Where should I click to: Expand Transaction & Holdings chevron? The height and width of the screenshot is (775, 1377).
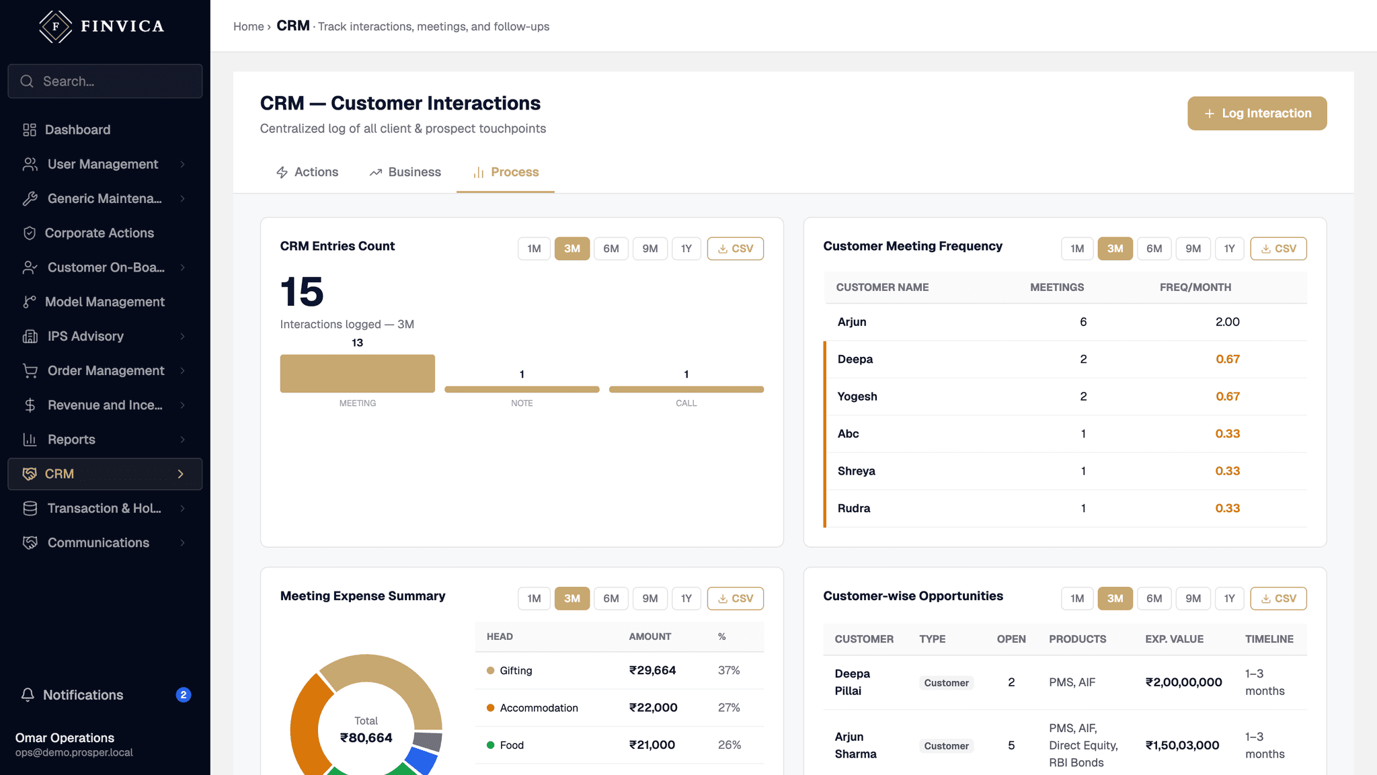pyautogui.click(x=182, y=508)
